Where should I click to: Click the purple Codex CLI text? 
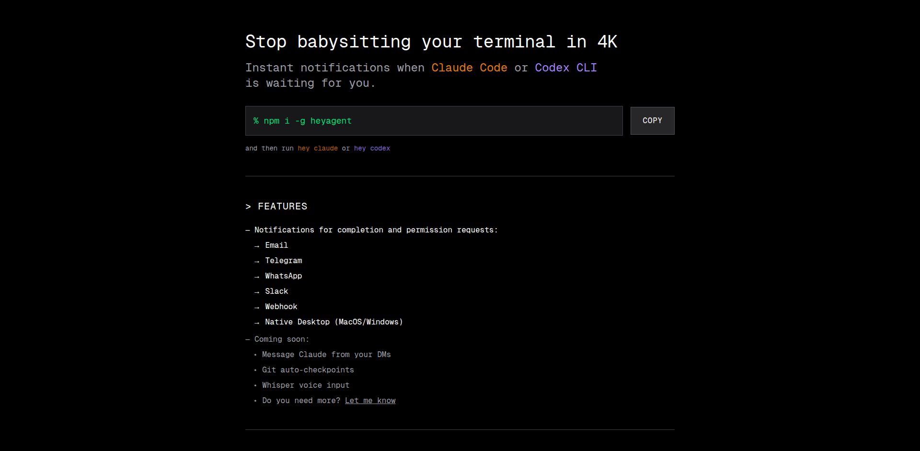pos(566,68)
